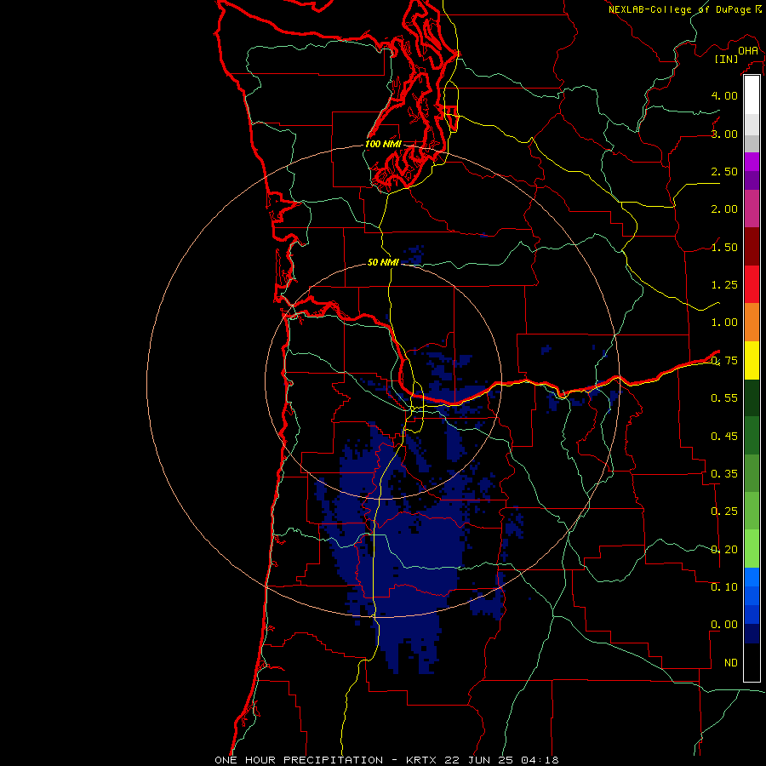Click the 'KRTX' station identifier
766x766 pixels.
point(421,760)
